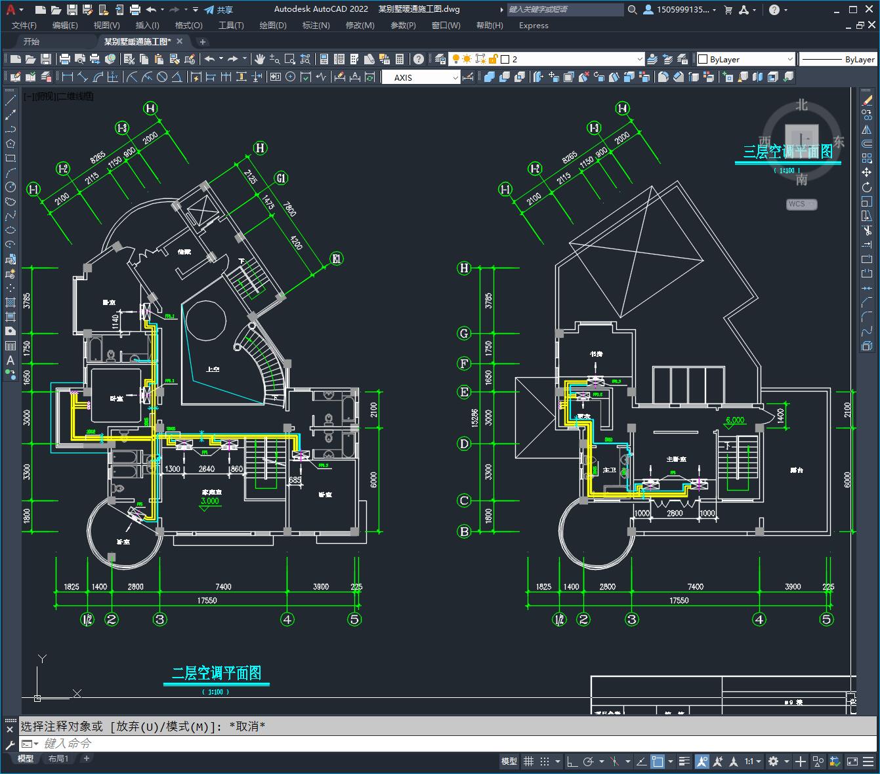The height and width of the screenshot is (774, 880).
Task: Click the search magnifier icon
Action: pyautogui.click(x=632, y=10)
